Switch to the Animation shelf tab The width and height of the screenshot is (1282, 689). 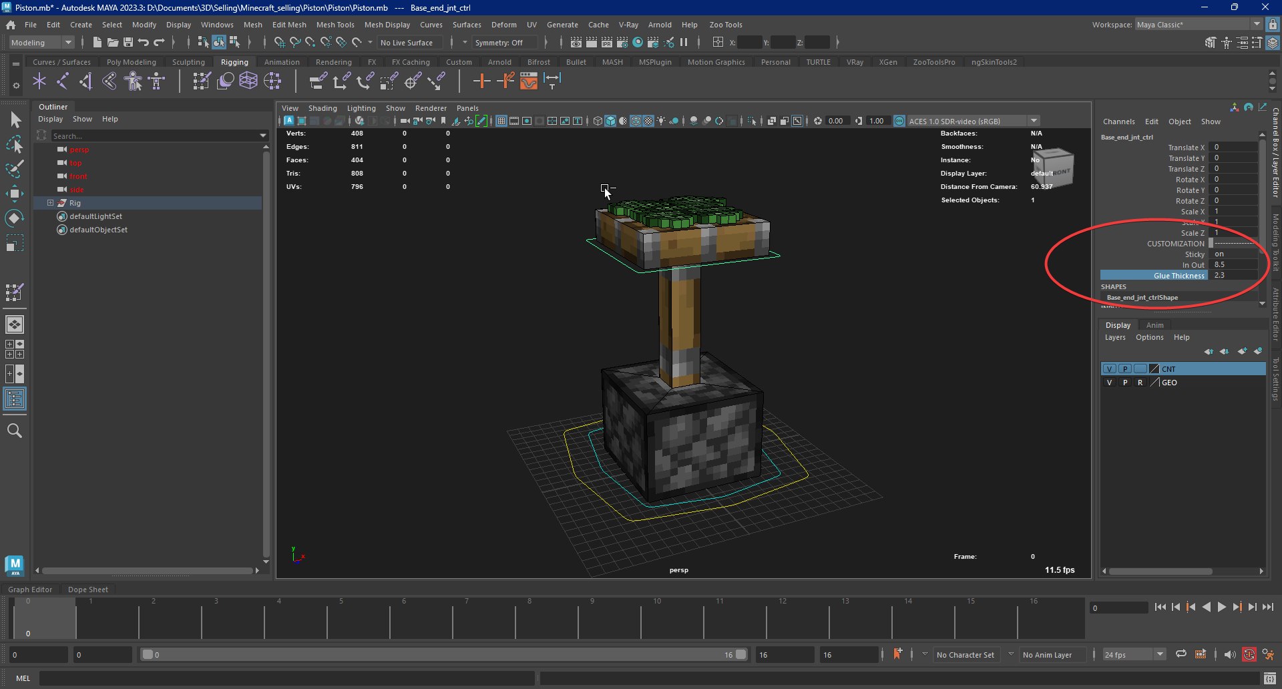[x=282, y=62]
